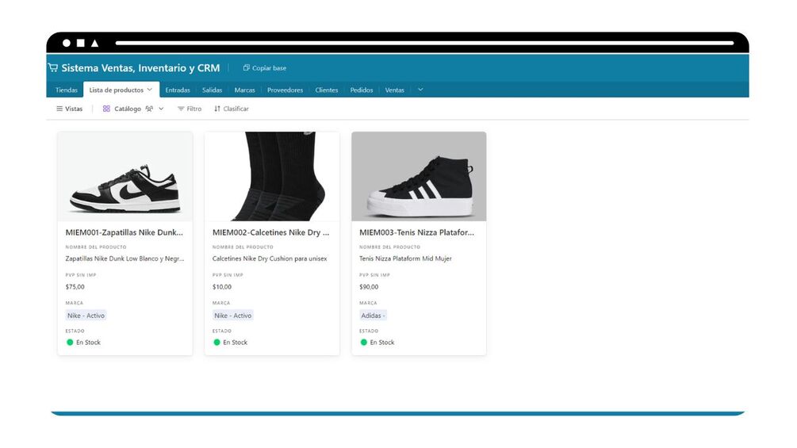Screen dimensions: 797x448
Task: Go to the Marcas tab
Action: [244, 90]
